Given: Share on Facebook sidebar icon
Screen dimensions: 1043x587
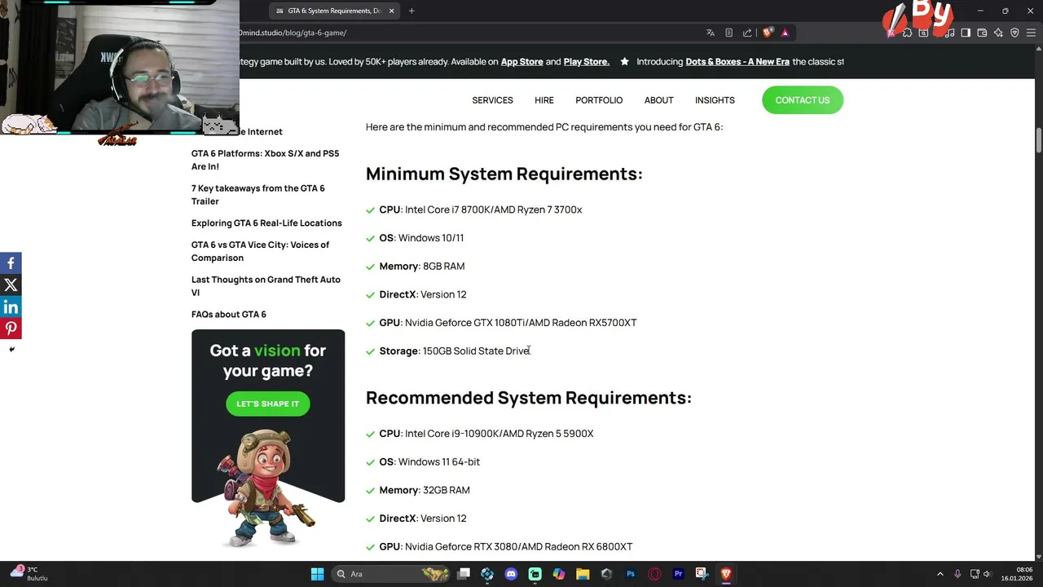Looking at the screenshot, I should (x=11, y=263).
